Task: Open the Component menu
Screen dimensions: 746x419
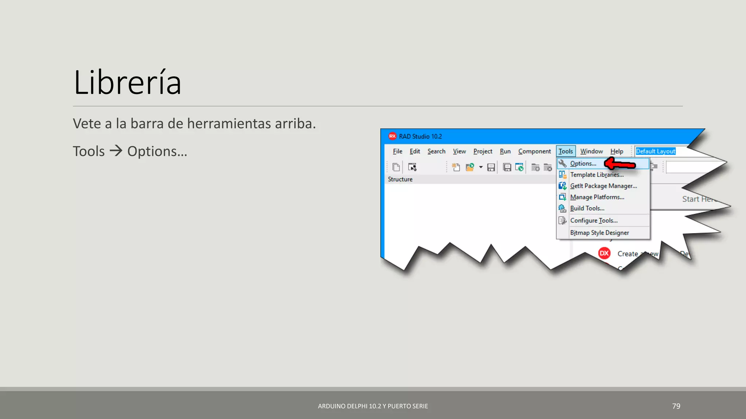Action: click(534, 151)
